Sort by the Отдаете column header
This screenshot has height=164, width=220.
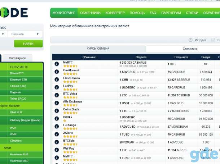pyautogui.click(x=141, y=57)
